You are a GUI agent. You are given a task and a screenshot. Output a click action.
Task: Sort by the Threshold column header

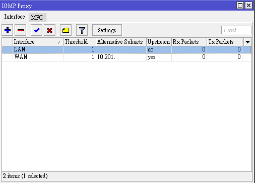pos(80,42)
